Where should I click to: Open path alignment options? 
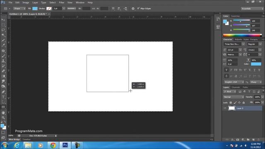tap(119, 8)
